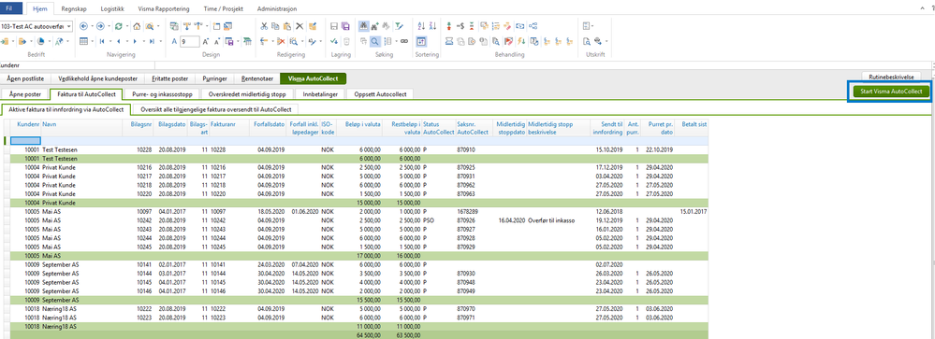
Task: Increase font size with the larger A icon
Action: pyautogui.click(x=205, y=41)
